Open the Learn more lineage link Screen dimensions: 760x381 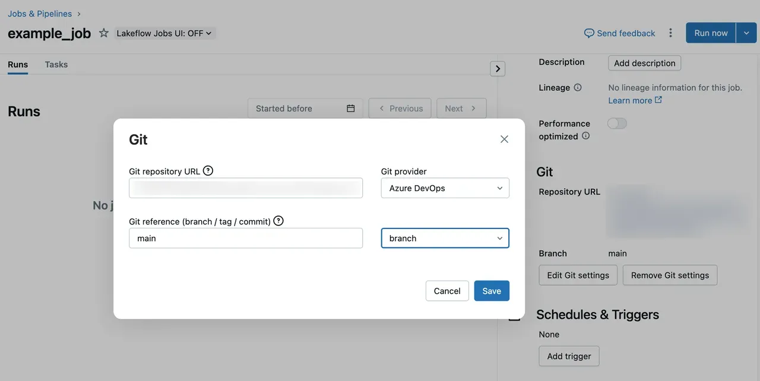[635, 100]
